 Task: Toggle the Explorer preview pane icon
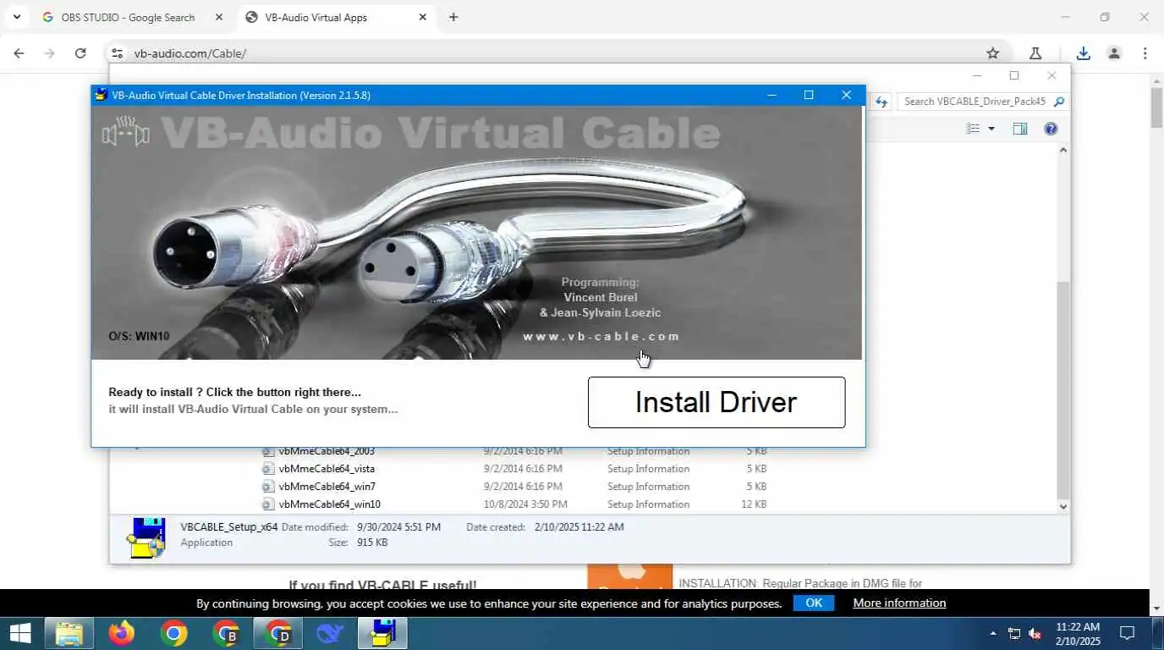pyautogui.click(x=1020, y=129)
